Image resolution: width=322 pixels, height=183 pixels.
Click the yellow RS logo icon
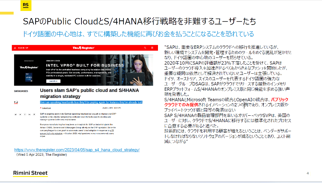tap(26, 6)
